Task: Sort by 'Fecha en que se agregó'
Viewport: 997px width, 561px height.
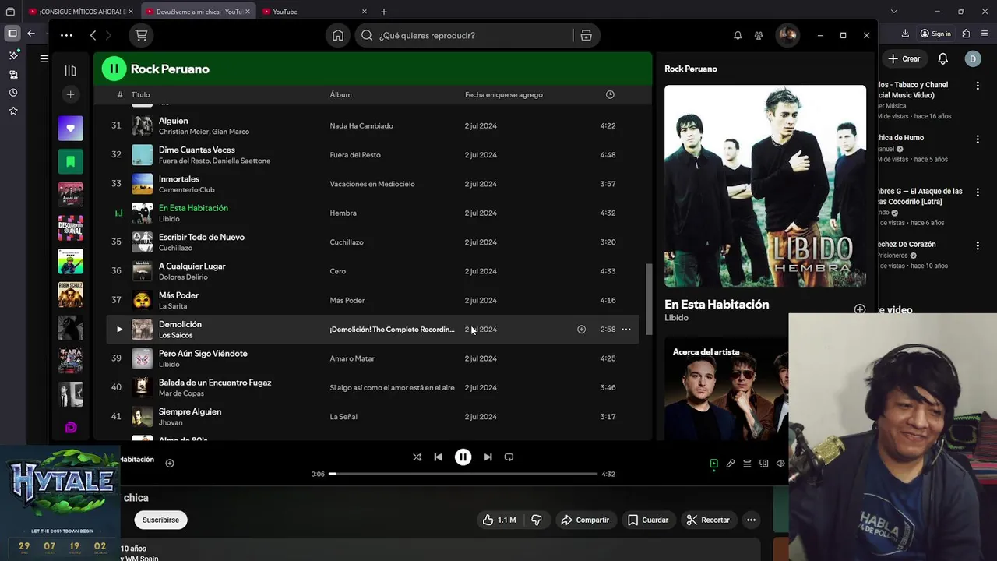Action: click(x=504, y=94)
